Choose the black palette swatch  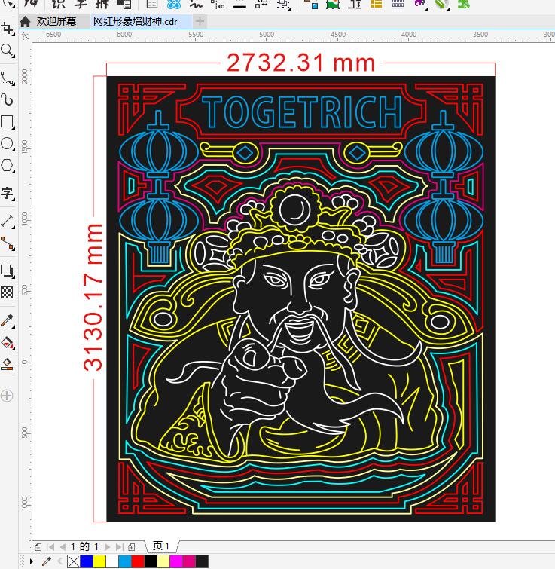coord(151,561)
